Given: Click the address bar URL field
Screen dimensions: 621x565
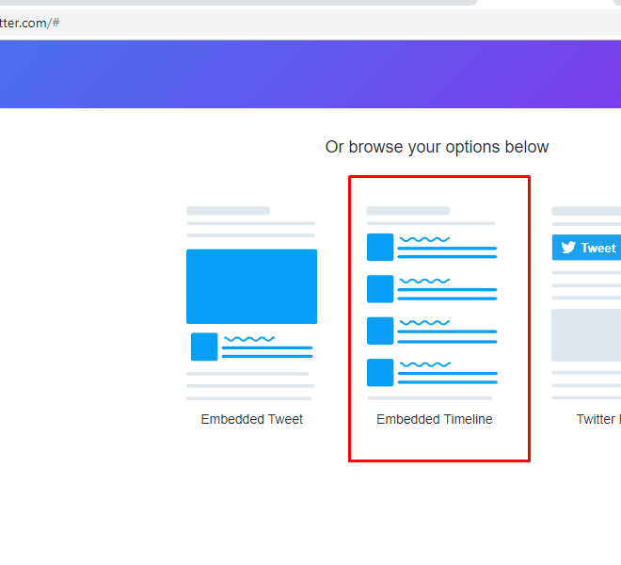Looking at the screenshot, I should point(310,23).
